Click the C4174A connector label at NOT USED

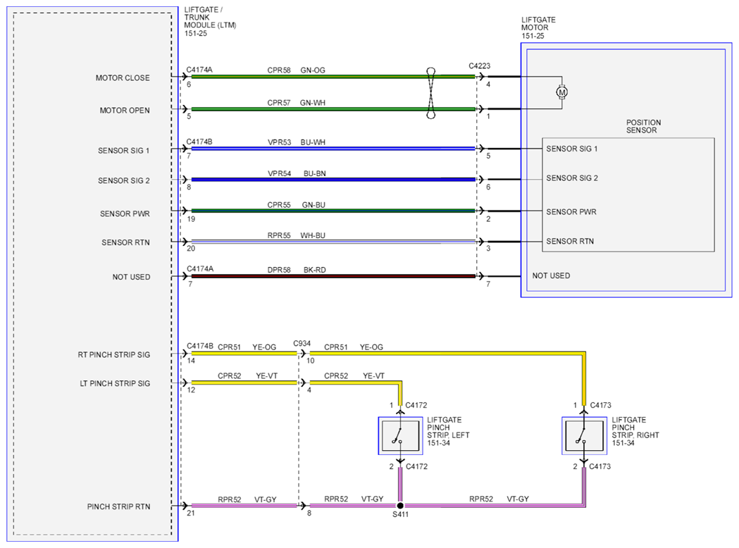pos(200,268)
